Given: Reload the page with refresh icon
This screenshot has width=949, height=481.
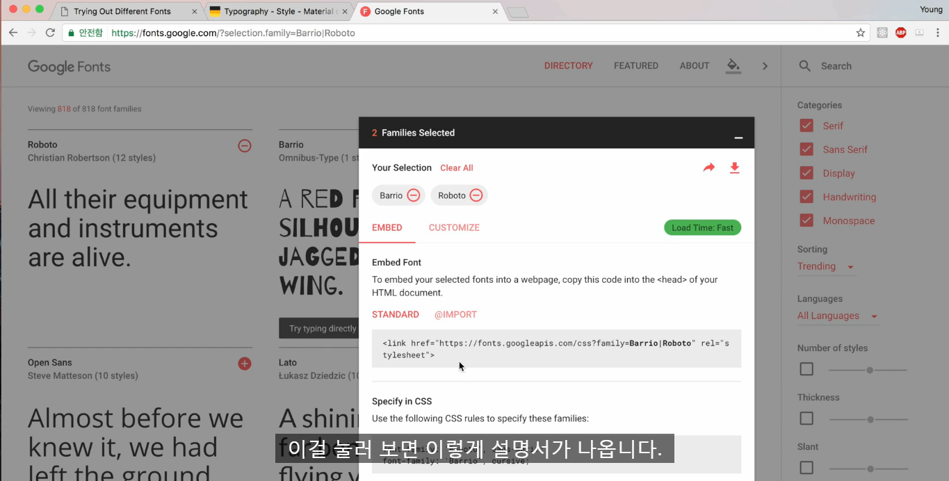Looking at the screenshot, I should [50, 33].
